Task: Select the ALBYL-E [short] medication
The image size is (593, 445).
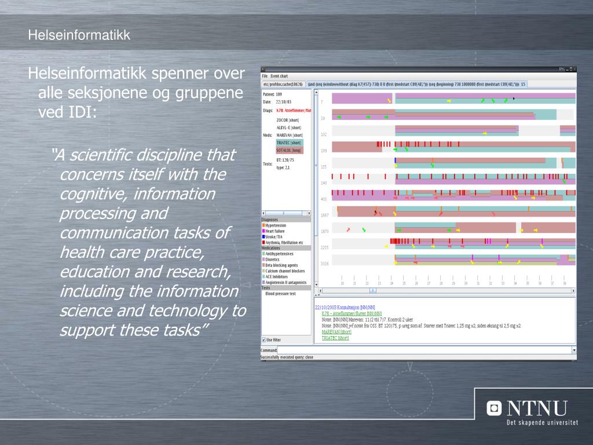Action: pos(289,127)
